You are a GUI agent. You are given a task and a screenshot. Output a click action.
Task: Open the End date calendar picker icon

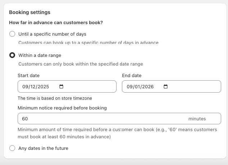coord(165,87)
